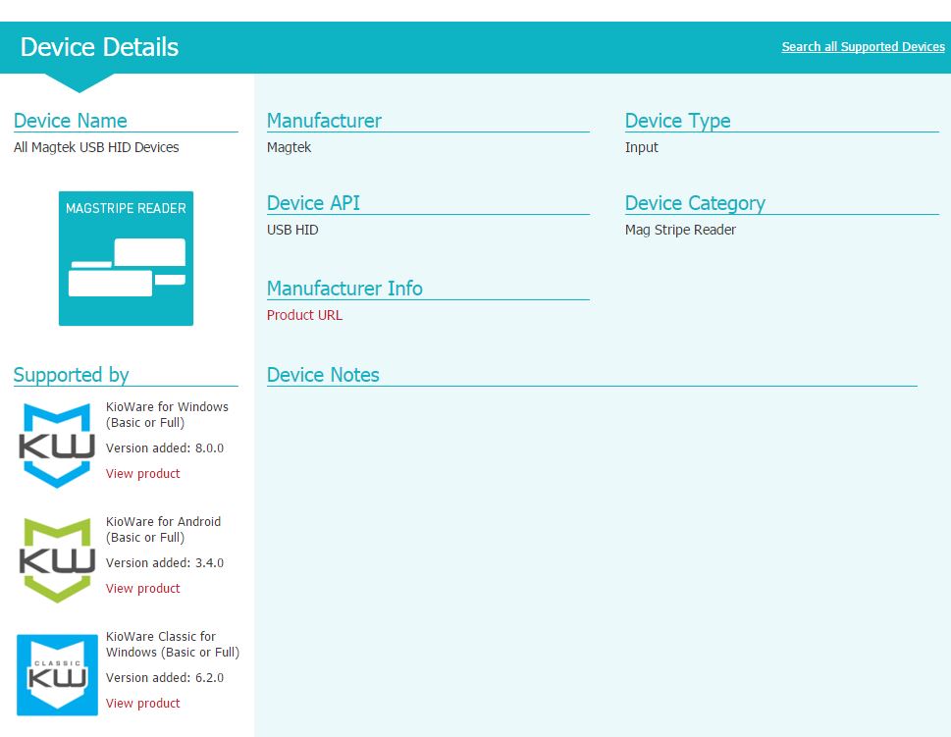Click the Input device type value
The image size is (951, 737).
tap(642, 147)
